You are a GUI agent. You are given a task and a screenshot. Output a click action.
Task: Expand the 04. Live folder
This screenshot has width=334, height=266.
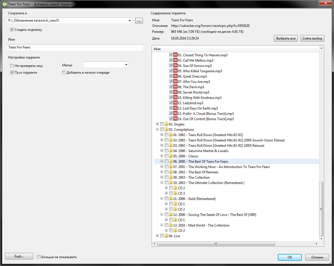tap(157, 235)
